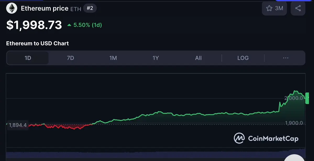
Task: Add Ethereum to watchlist with star button
Action: click(x=274, y=8)
